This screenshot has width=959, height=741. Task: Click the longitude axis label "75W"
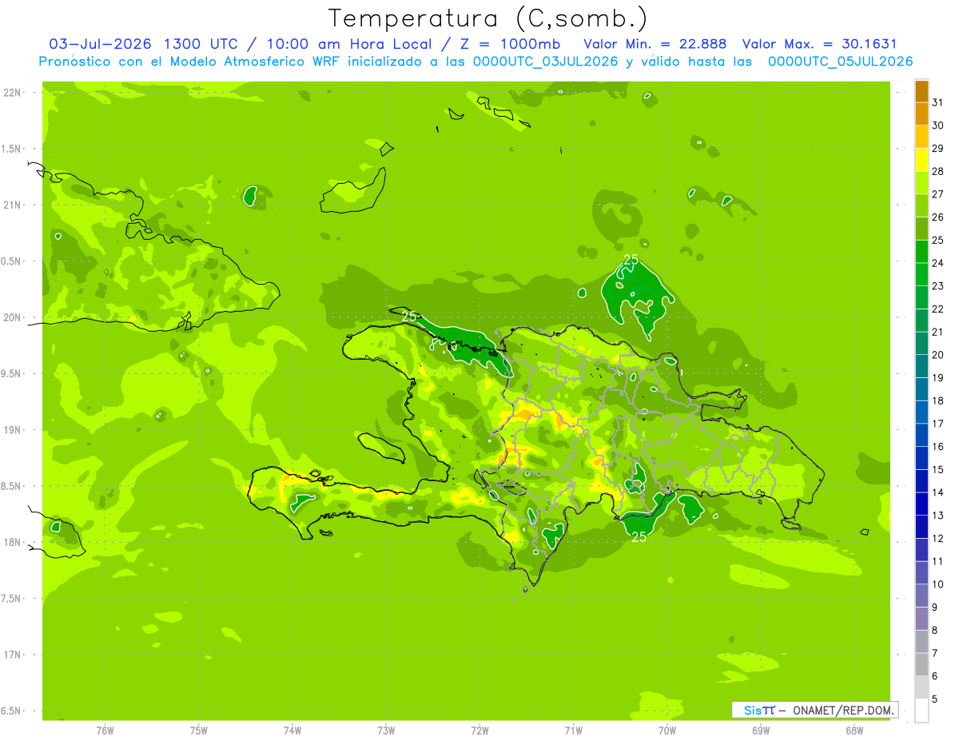(199, 731)
